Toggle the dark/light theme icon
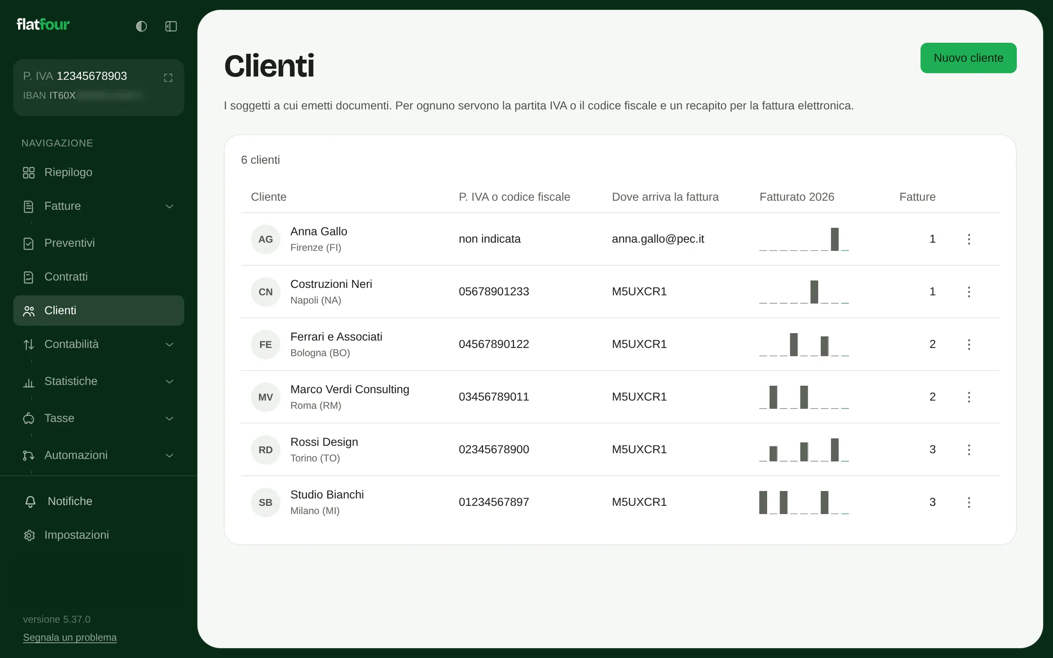This screenshot has height=658, width=1053. pos(141,26)
